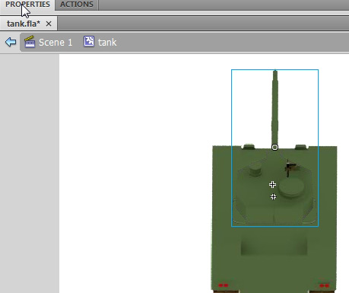Close the tank.fla document tab

click(x=49, y=24)
